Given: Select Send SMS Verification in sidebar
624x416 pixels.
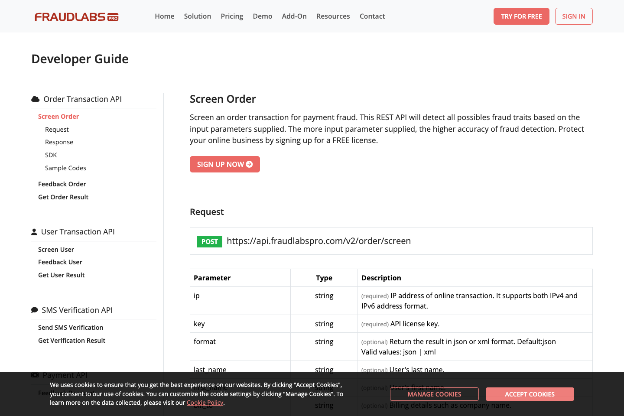Looking at the screenshot, I should tap(71, 327).
